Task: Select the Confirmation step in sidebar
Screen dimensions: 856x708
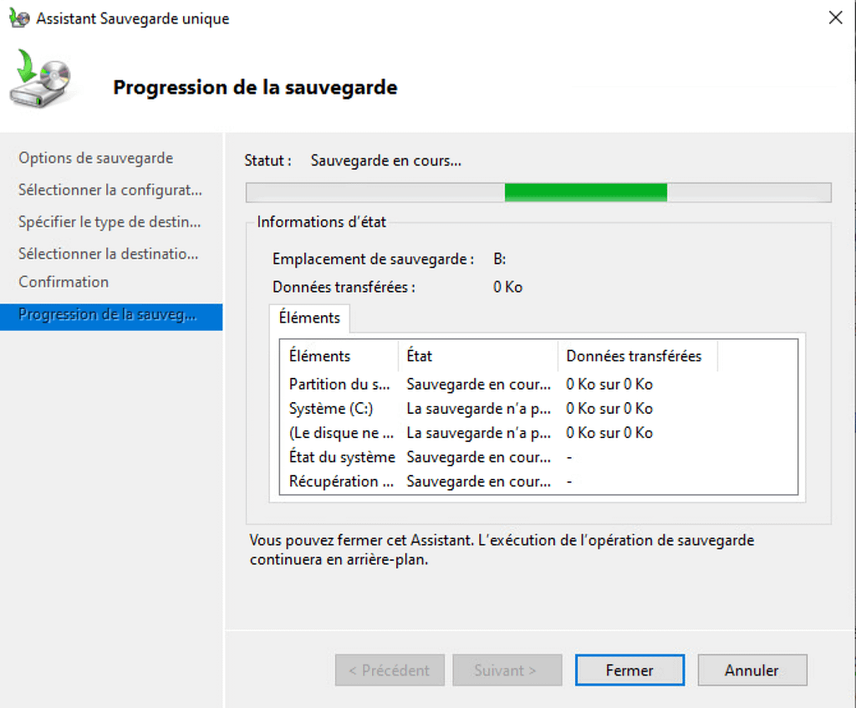Action: tap(64, 282)
